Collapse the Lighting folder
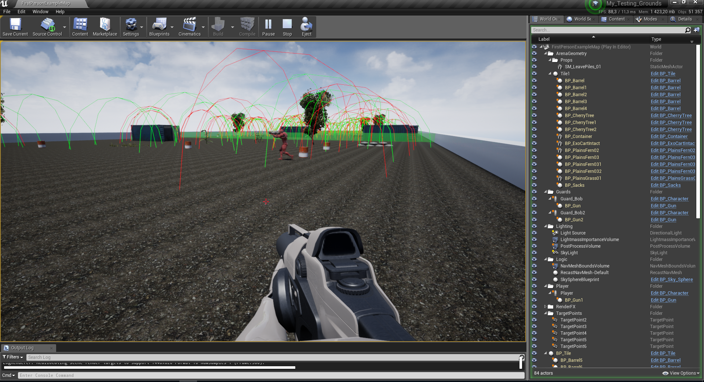This screenshot has height=382, width=704. pyautogui.click(x=546, y=226)
